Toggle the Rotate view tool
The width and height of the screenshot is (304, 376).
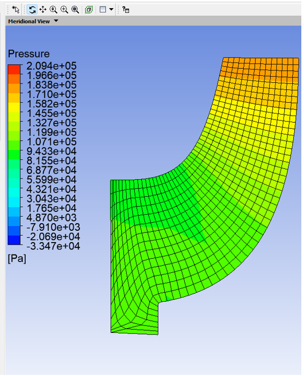point(32,10)
